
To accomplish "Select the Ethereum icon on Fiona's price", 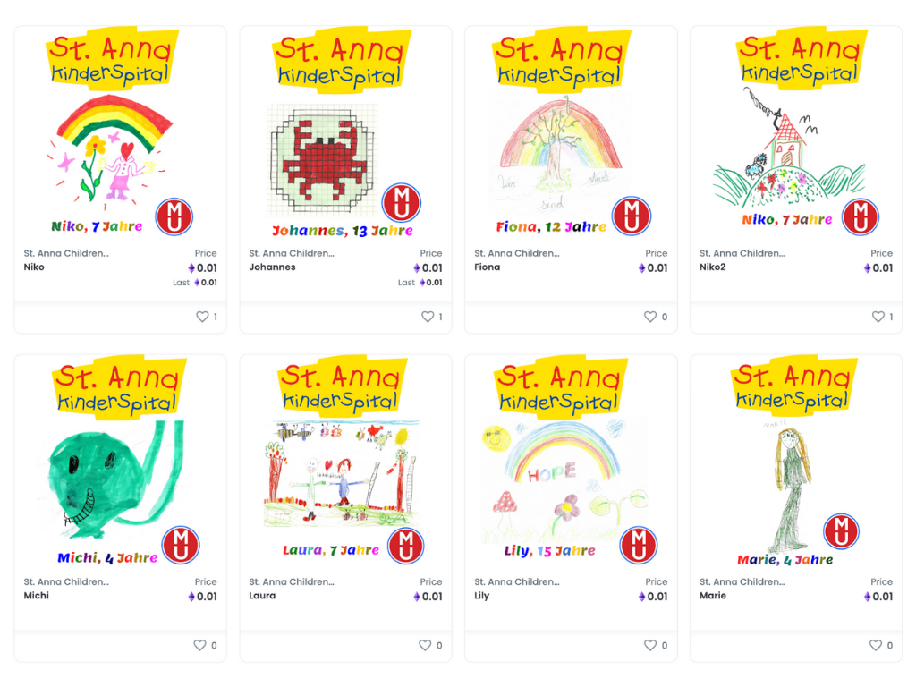I will click(x=642, y=268).
